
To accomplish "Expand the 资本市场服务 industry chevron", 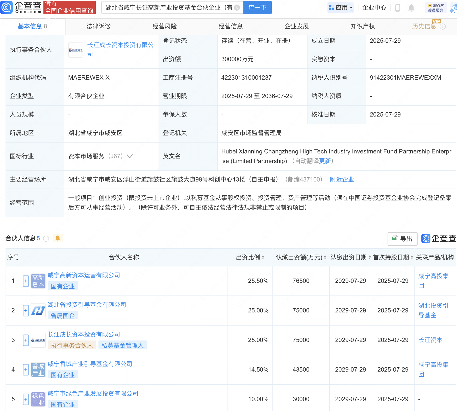I will (x=130, y=156).
